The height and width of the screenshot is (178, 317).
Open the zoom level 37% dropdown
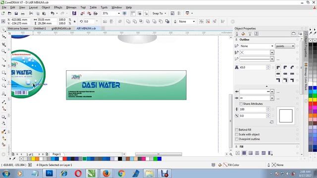point(119,13)
